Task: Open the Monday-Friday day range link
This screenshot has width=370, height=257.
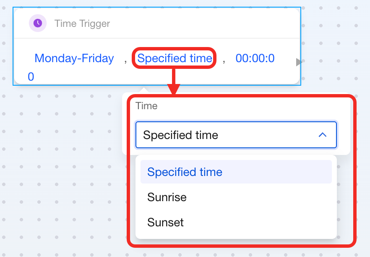Action: (74, 58)
